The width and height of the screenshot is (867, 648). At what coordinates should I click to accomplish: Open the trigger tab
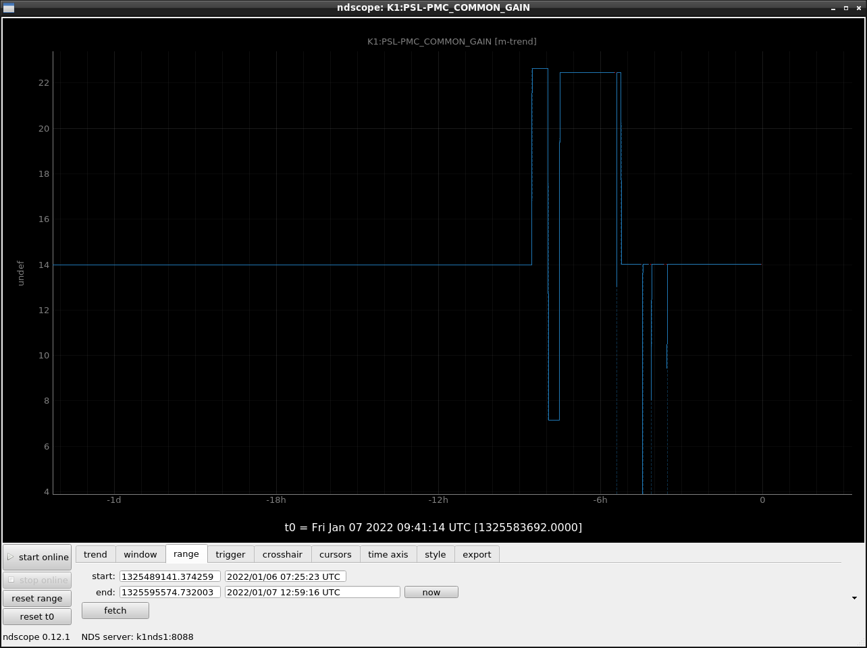[x=230, y=554]
